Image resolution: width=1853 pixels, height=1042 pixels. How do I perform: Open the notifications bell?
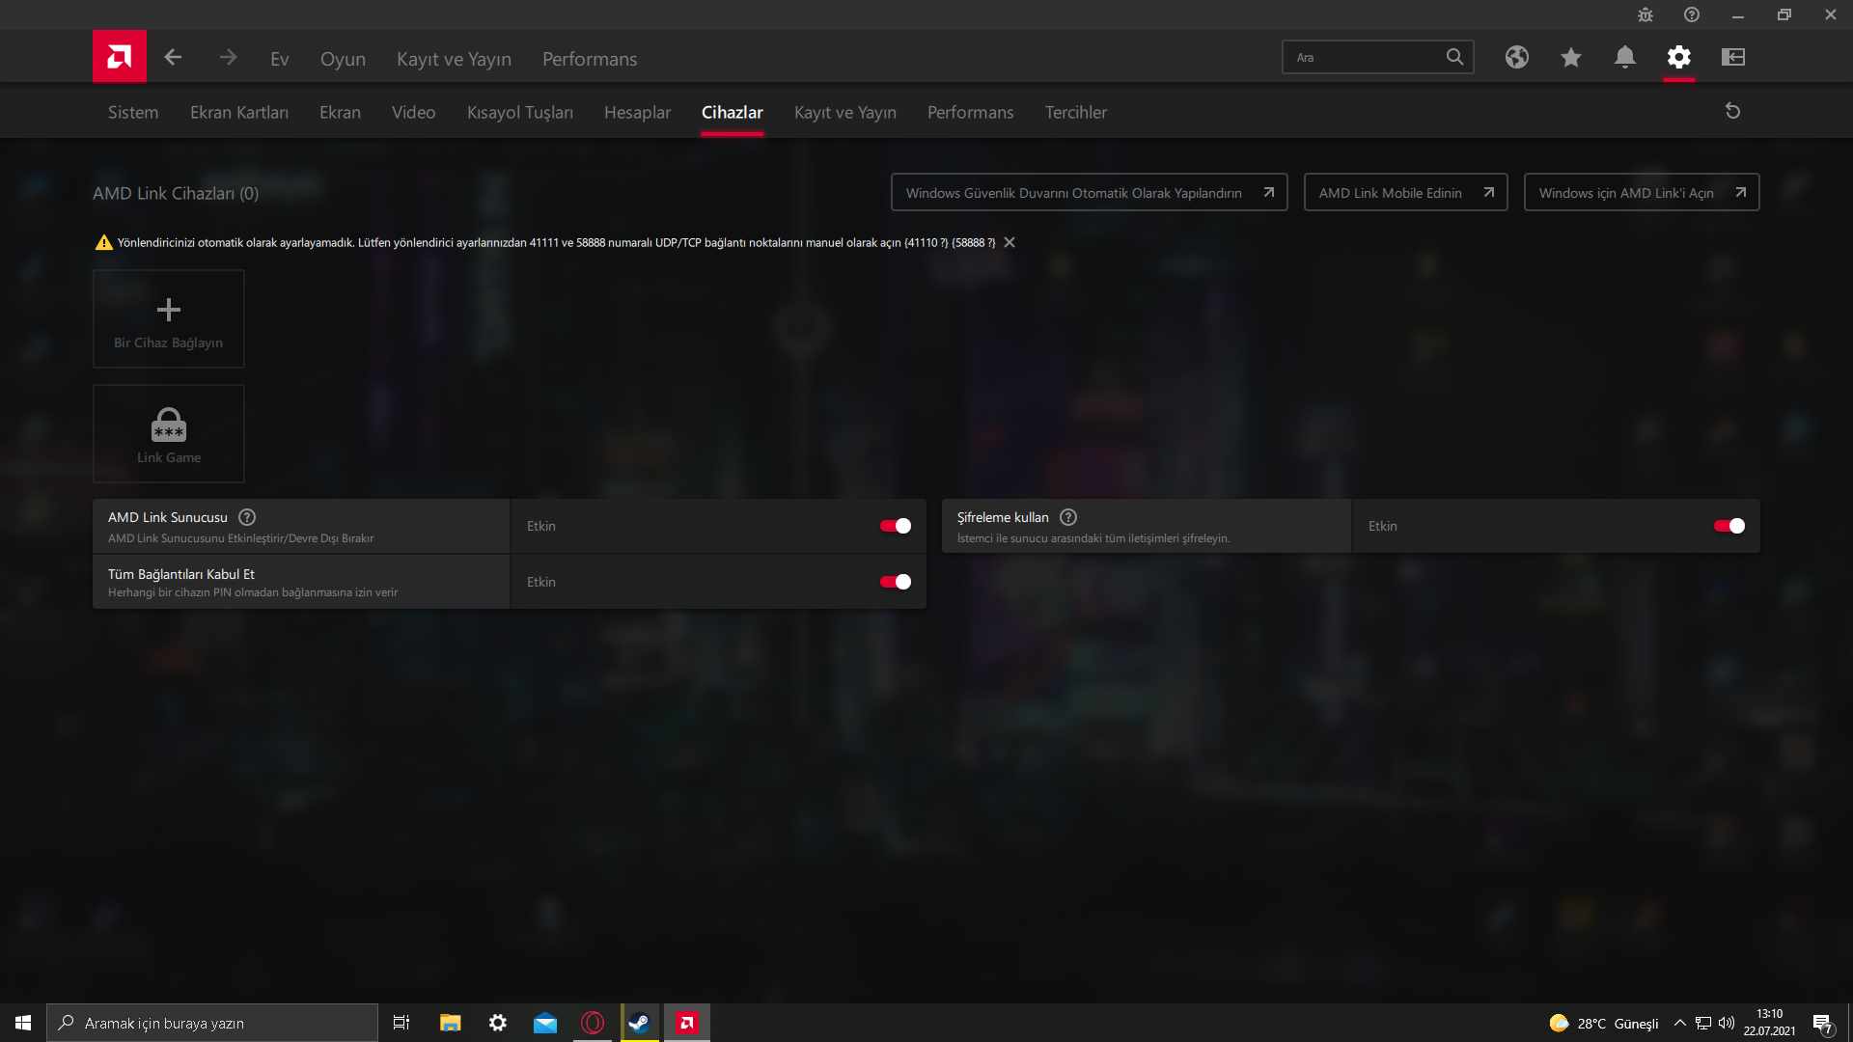(x=1625, y=57)
